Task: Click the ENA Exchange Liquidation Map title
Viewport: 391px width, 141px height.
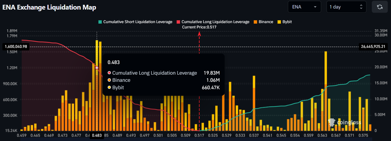Action: 49,7
